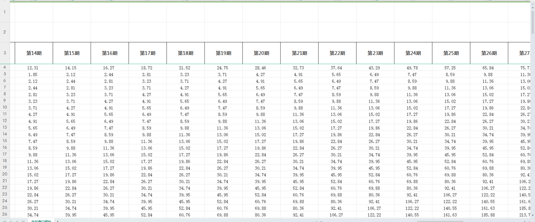Click 30.21 in row 21 under 第18期
535x222 pixels.
[185, 181]
